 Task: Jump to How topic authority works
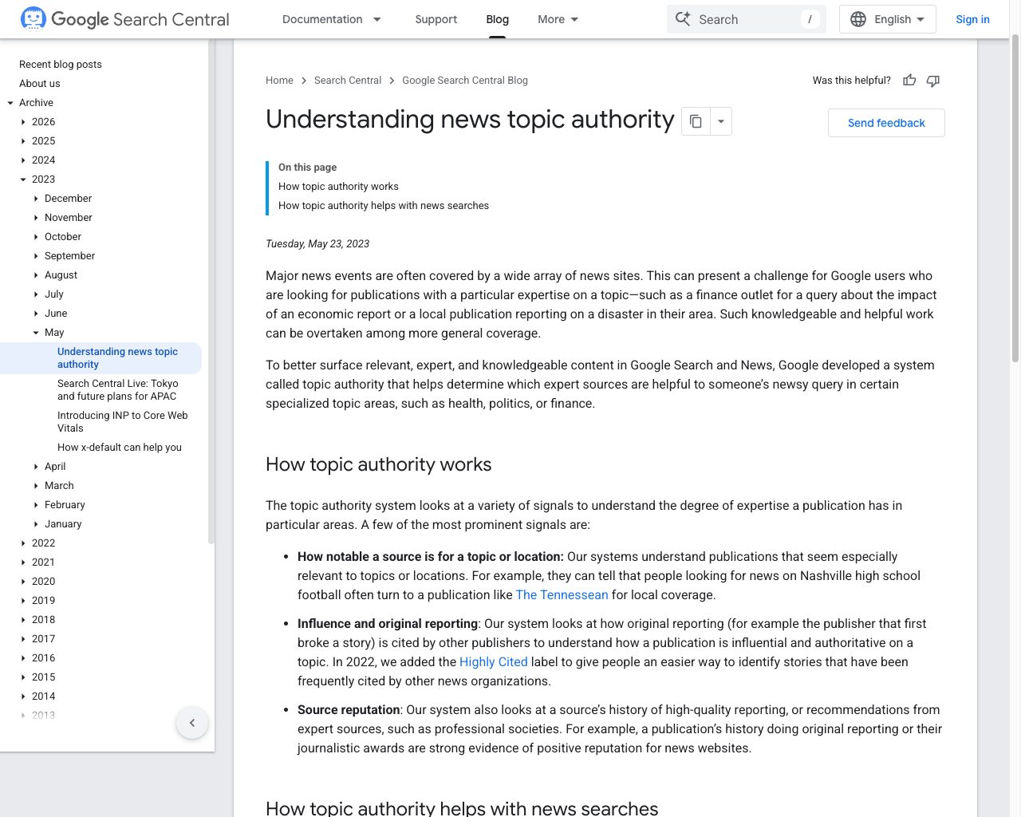(x=338, y=187)
